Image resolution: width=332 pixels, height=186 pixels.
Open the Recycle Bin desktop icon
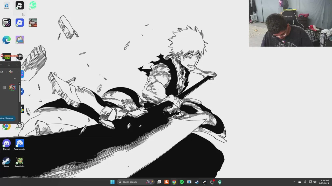pyautogui.click(x=6, y=5)
